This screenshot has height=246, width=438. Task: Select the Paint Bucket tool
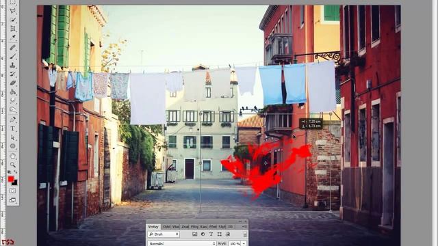[x=12, y=92]
